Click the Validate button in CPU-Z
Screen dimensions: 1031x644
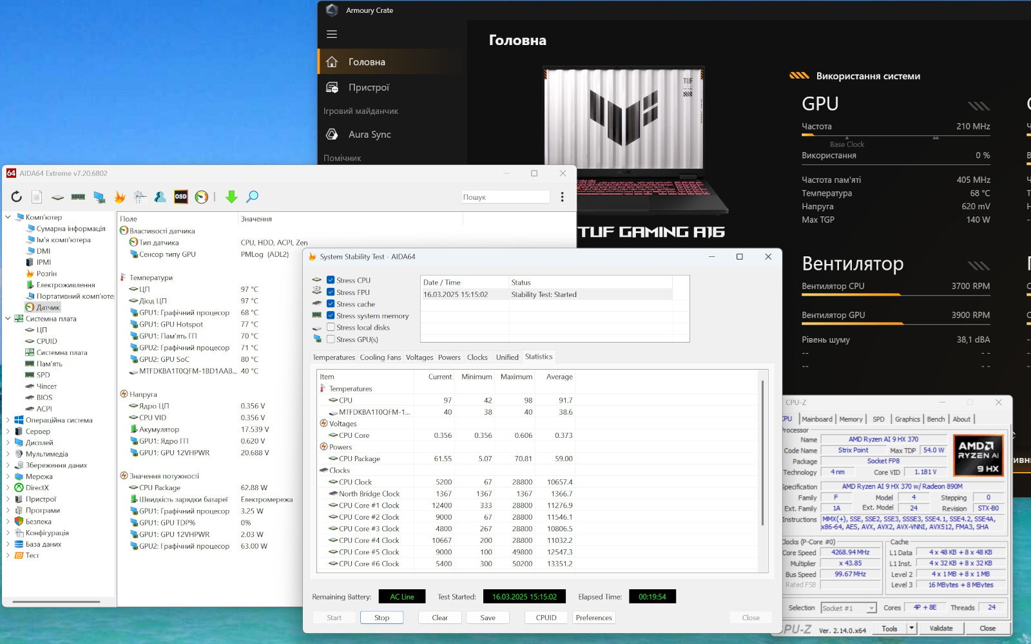point(941,629)
